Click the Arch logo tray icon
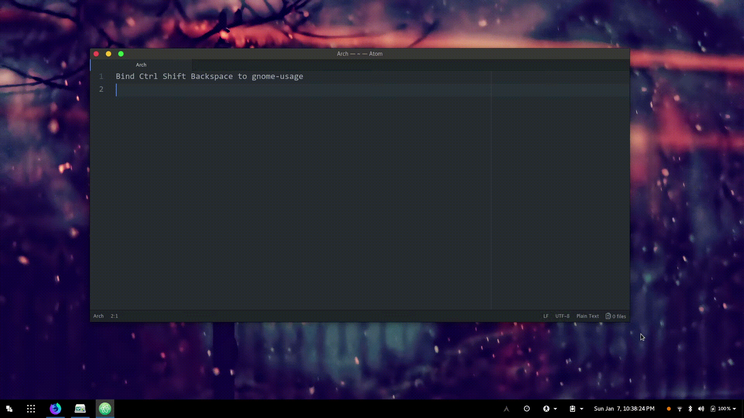The width and height of the screenshot is (744, 418). [x=506, y=409]
